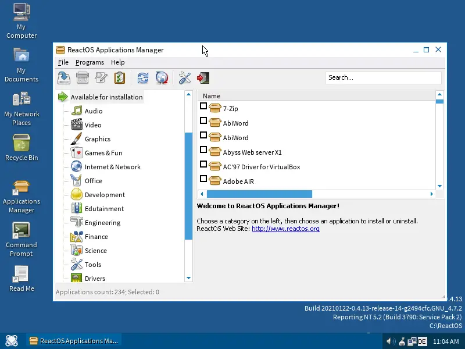Click the application list scroll up arrow
The height and width of the screenshot is (349, 465).
click(x=440, y=94)
